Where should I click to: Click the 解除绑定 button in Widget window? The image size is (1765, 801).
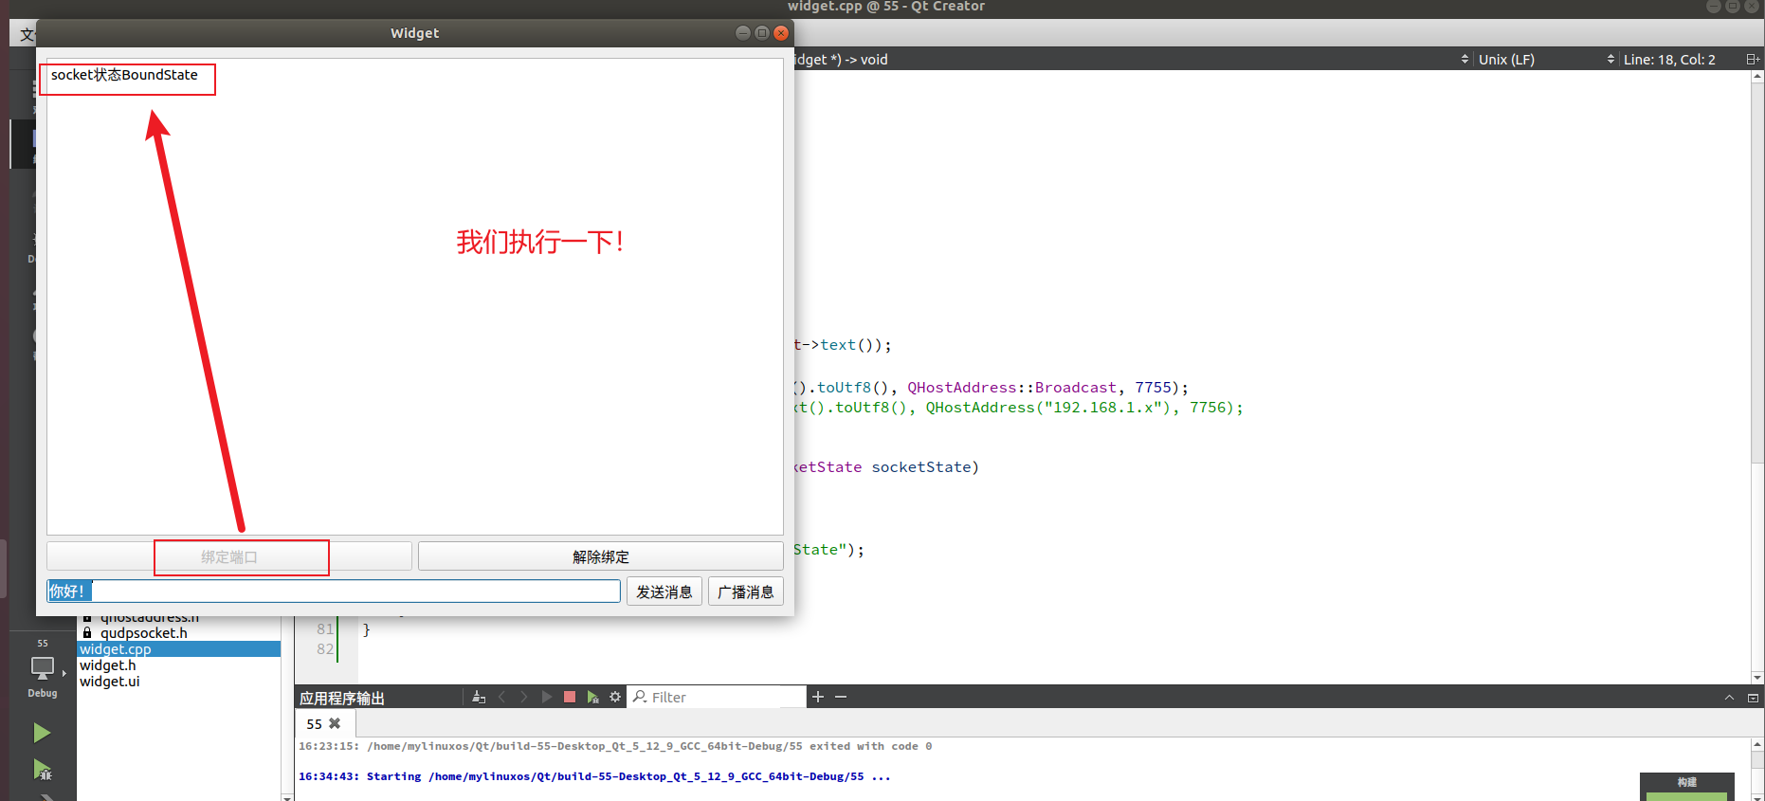(600, 556)
